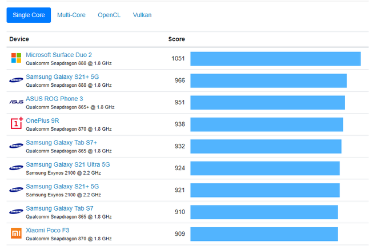
Task: Click Snapdragon 888 text under Surface Duo 2
Action: pyautogui.click(x=69, y=63)
